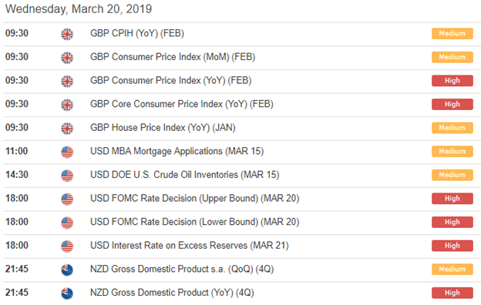Click UK flag beside Core Consumer Price Index

[67, 105]
